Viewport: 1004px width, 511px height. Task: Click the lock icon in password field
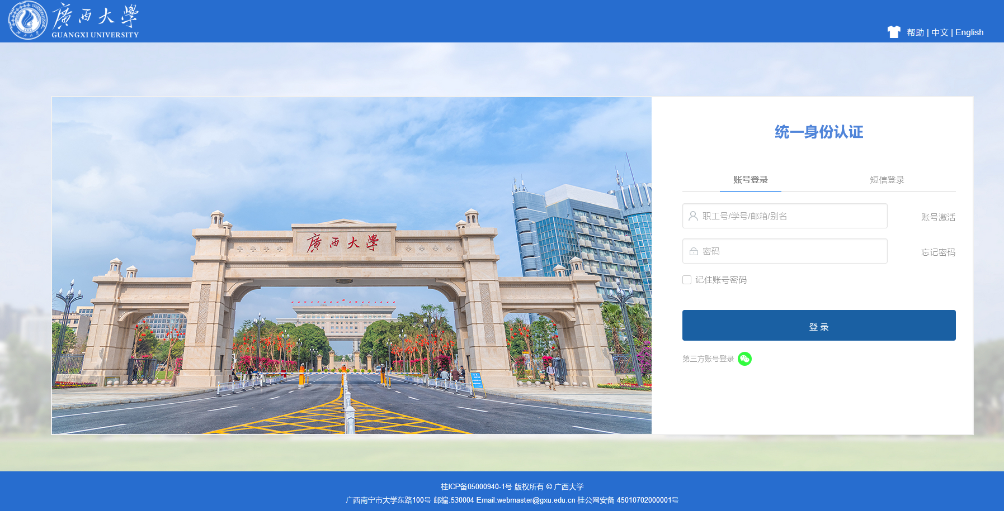694,251
